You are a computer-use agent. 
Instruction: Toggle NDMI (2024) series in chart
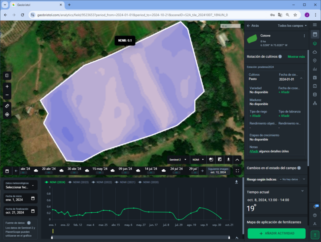[x=55, y=182]
